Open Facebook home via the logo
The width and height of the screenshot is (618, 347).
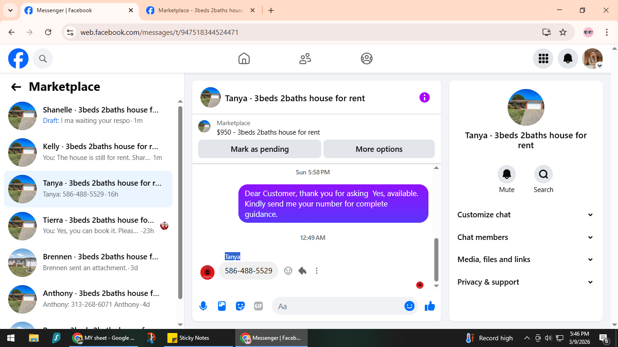coord(18,58)
